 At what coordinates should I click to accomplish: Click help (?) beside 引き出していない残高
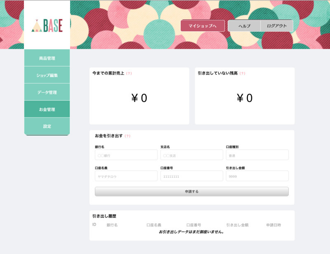tap(242, 73)
